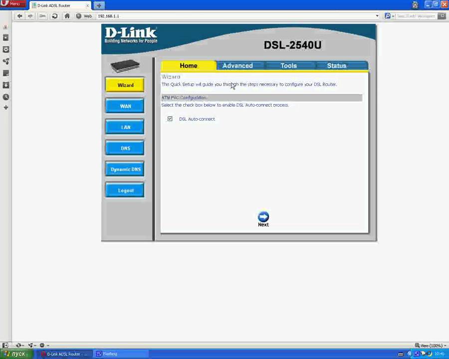Click the D-Link logo
Screen dimensions: 449x359
[131, 35]
